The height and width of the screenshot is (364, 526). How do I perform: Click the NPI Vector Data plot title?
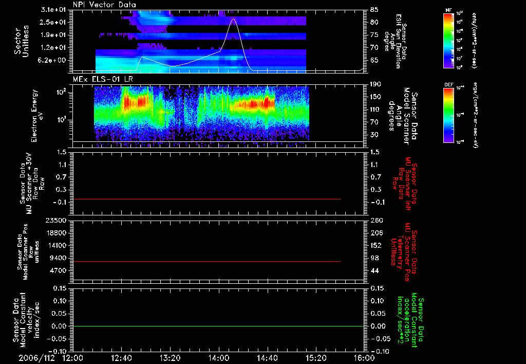click(x=104, y=5)
